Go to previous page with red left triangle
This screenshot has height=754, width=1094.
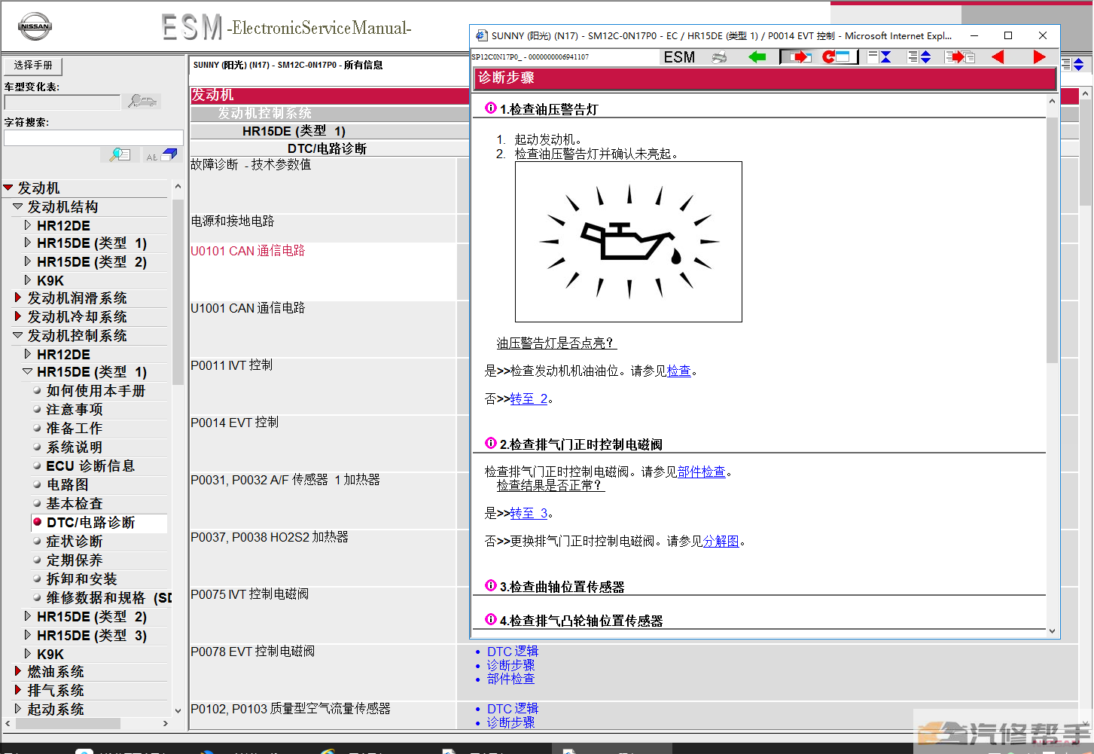point(998,57)
